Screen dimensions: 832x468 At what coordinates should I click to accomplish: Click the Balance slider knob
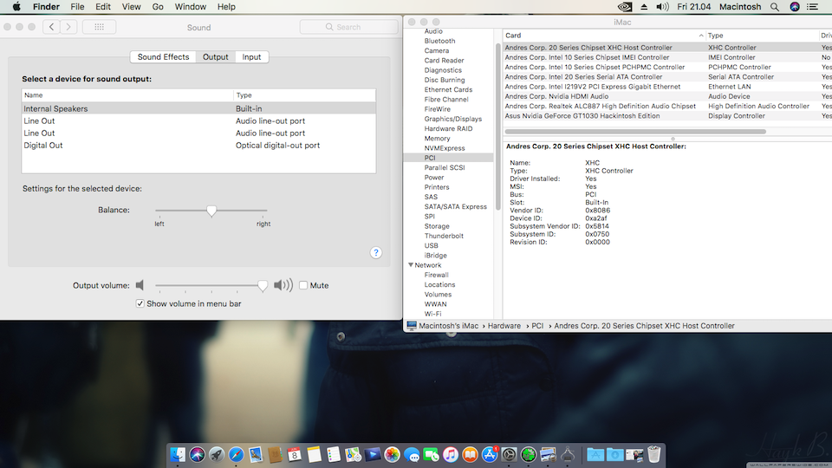tap(211, 211)
